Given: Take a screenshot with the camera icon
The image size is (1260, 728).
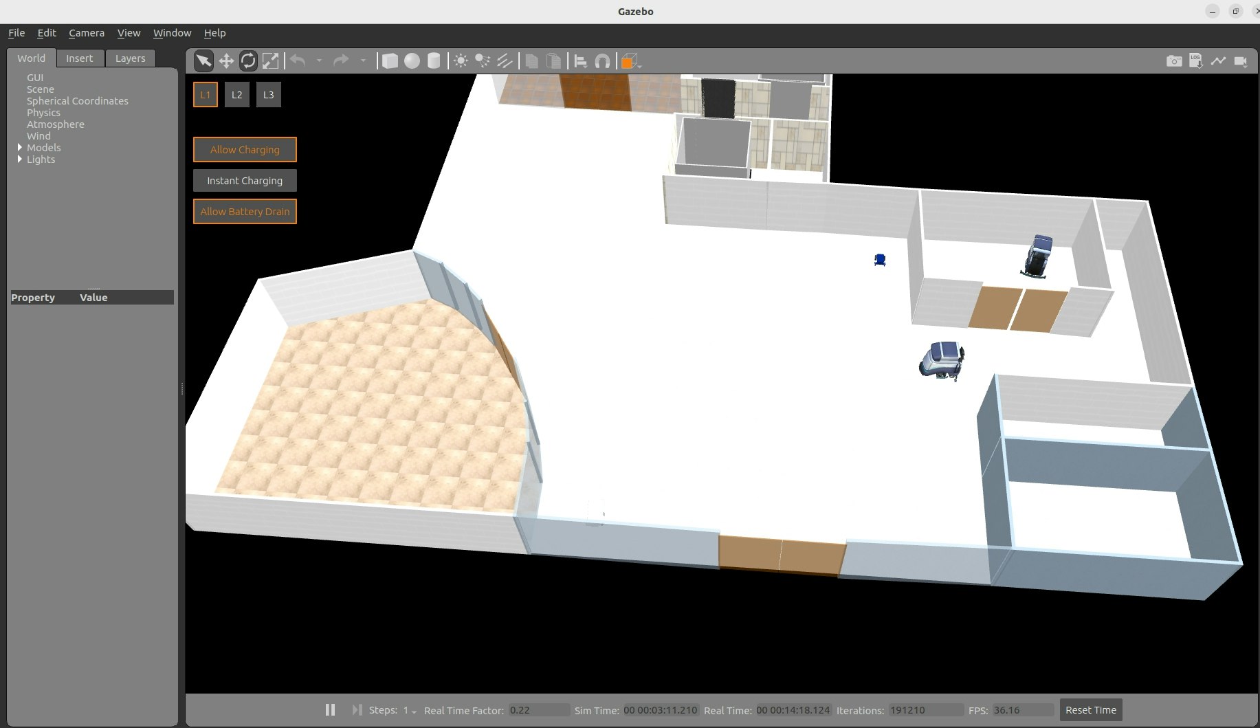Looking at the screenshot, I should [x=1173, y=60].
